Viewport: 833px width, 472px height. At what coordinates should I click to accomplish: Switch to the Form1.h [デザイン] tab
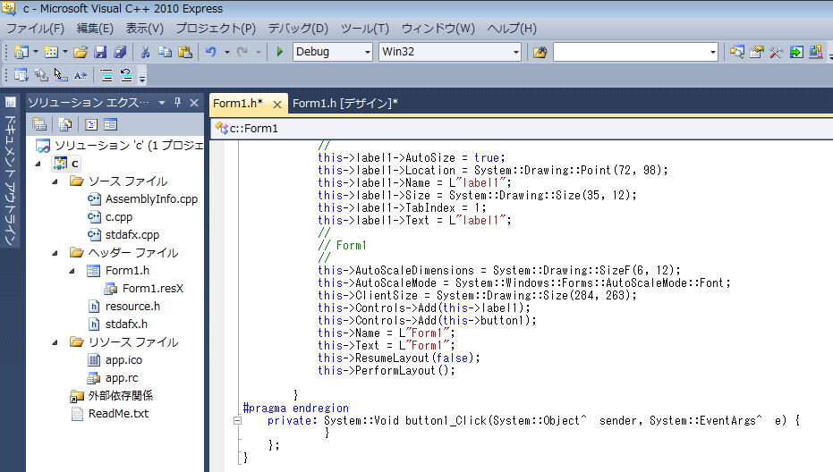click(344, 103)
